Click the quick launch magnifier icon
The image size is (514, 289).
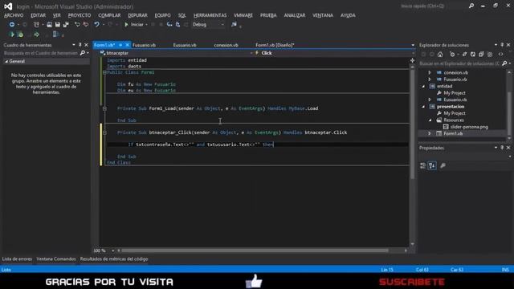(471, 6)
